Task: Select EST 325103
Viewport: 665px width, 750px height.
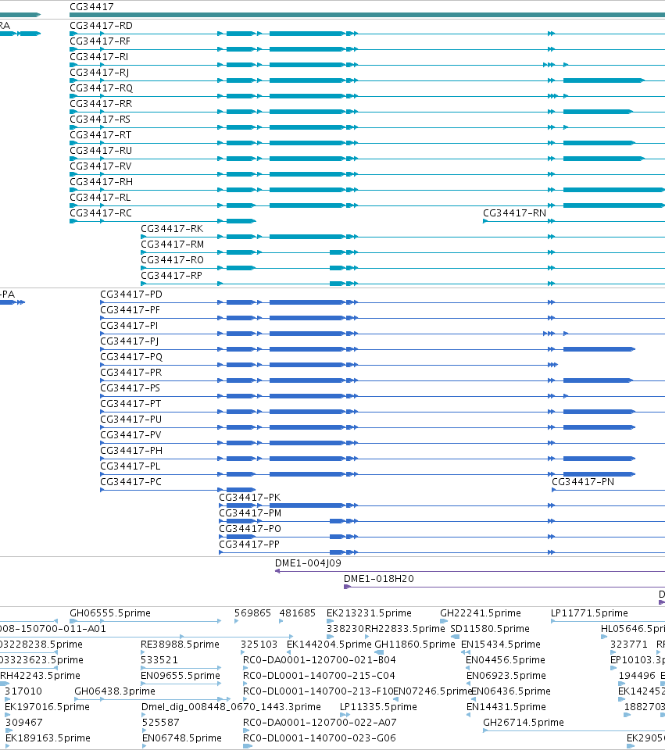Action: click(259, 645)
